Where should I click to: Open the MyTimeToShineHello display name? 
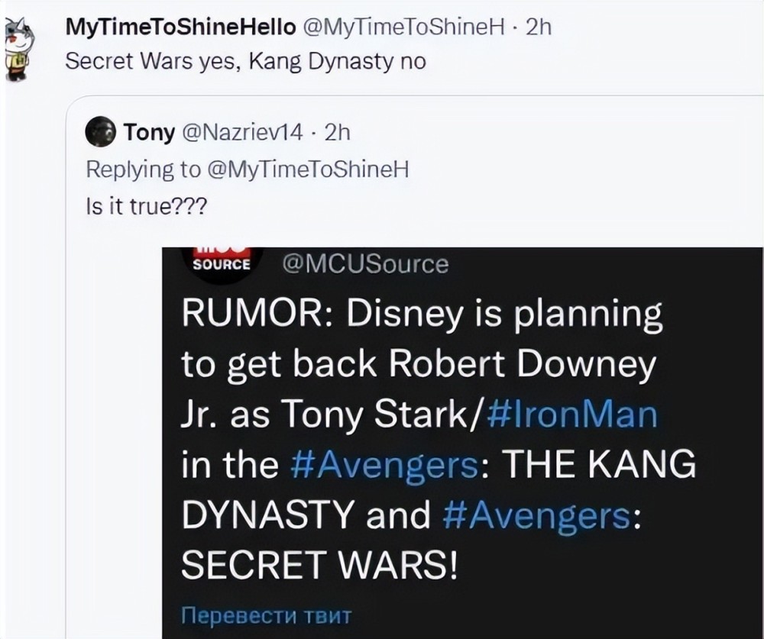[x=180, y=27]
